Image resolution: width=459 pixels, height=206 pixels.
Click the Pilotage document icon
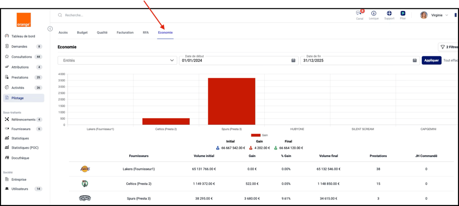(7, 98)
